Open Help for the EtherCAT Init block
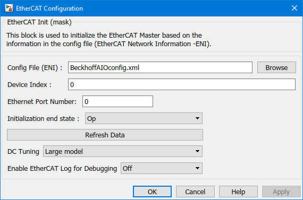This screenshot has width=303, height=200. click(238, 192)
